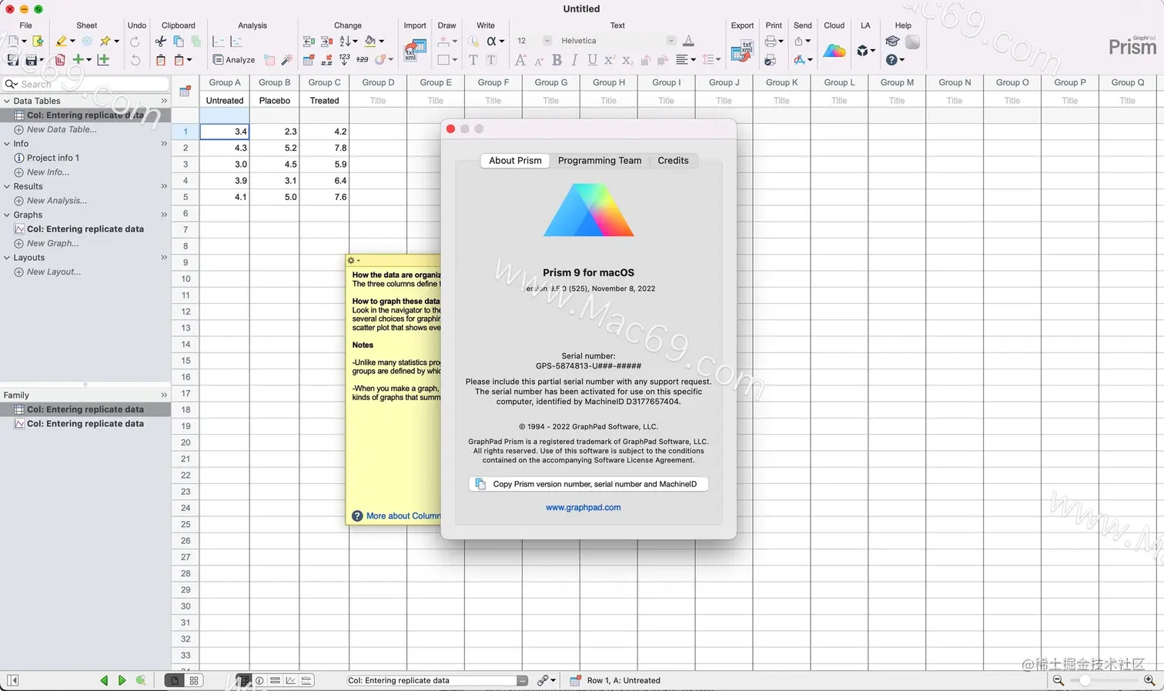This screenshot has height=691, width=1164.
Task: Collapse the Data Tables section
Action: click(7, 101)
